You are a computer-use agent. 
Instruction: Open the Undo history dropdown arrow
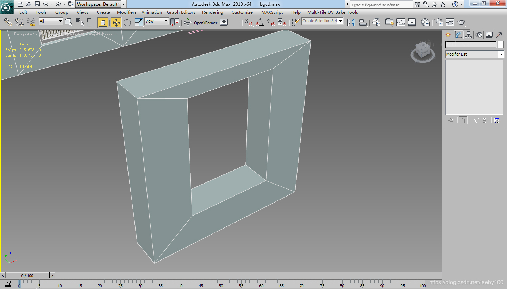tap(52, 4)
